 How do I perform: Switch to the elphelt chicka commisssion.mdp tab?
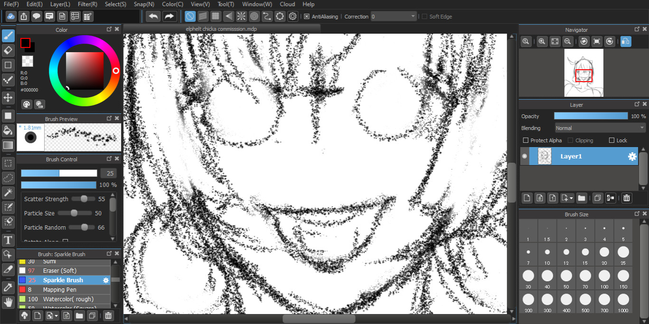coord(222,28)
